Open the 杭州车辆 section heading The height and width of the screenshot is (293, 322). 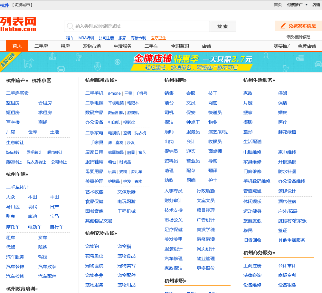[x=17, y=174]
